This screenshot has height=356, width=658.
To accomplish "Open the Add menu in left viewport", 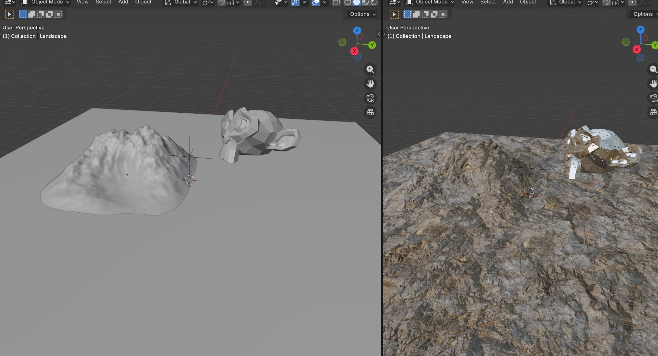I will [123, 2].
